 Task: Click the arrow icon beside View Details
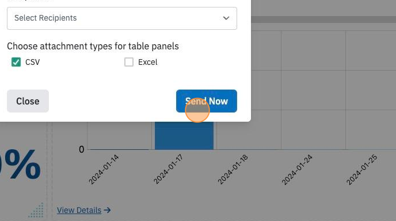click(107, 210)
